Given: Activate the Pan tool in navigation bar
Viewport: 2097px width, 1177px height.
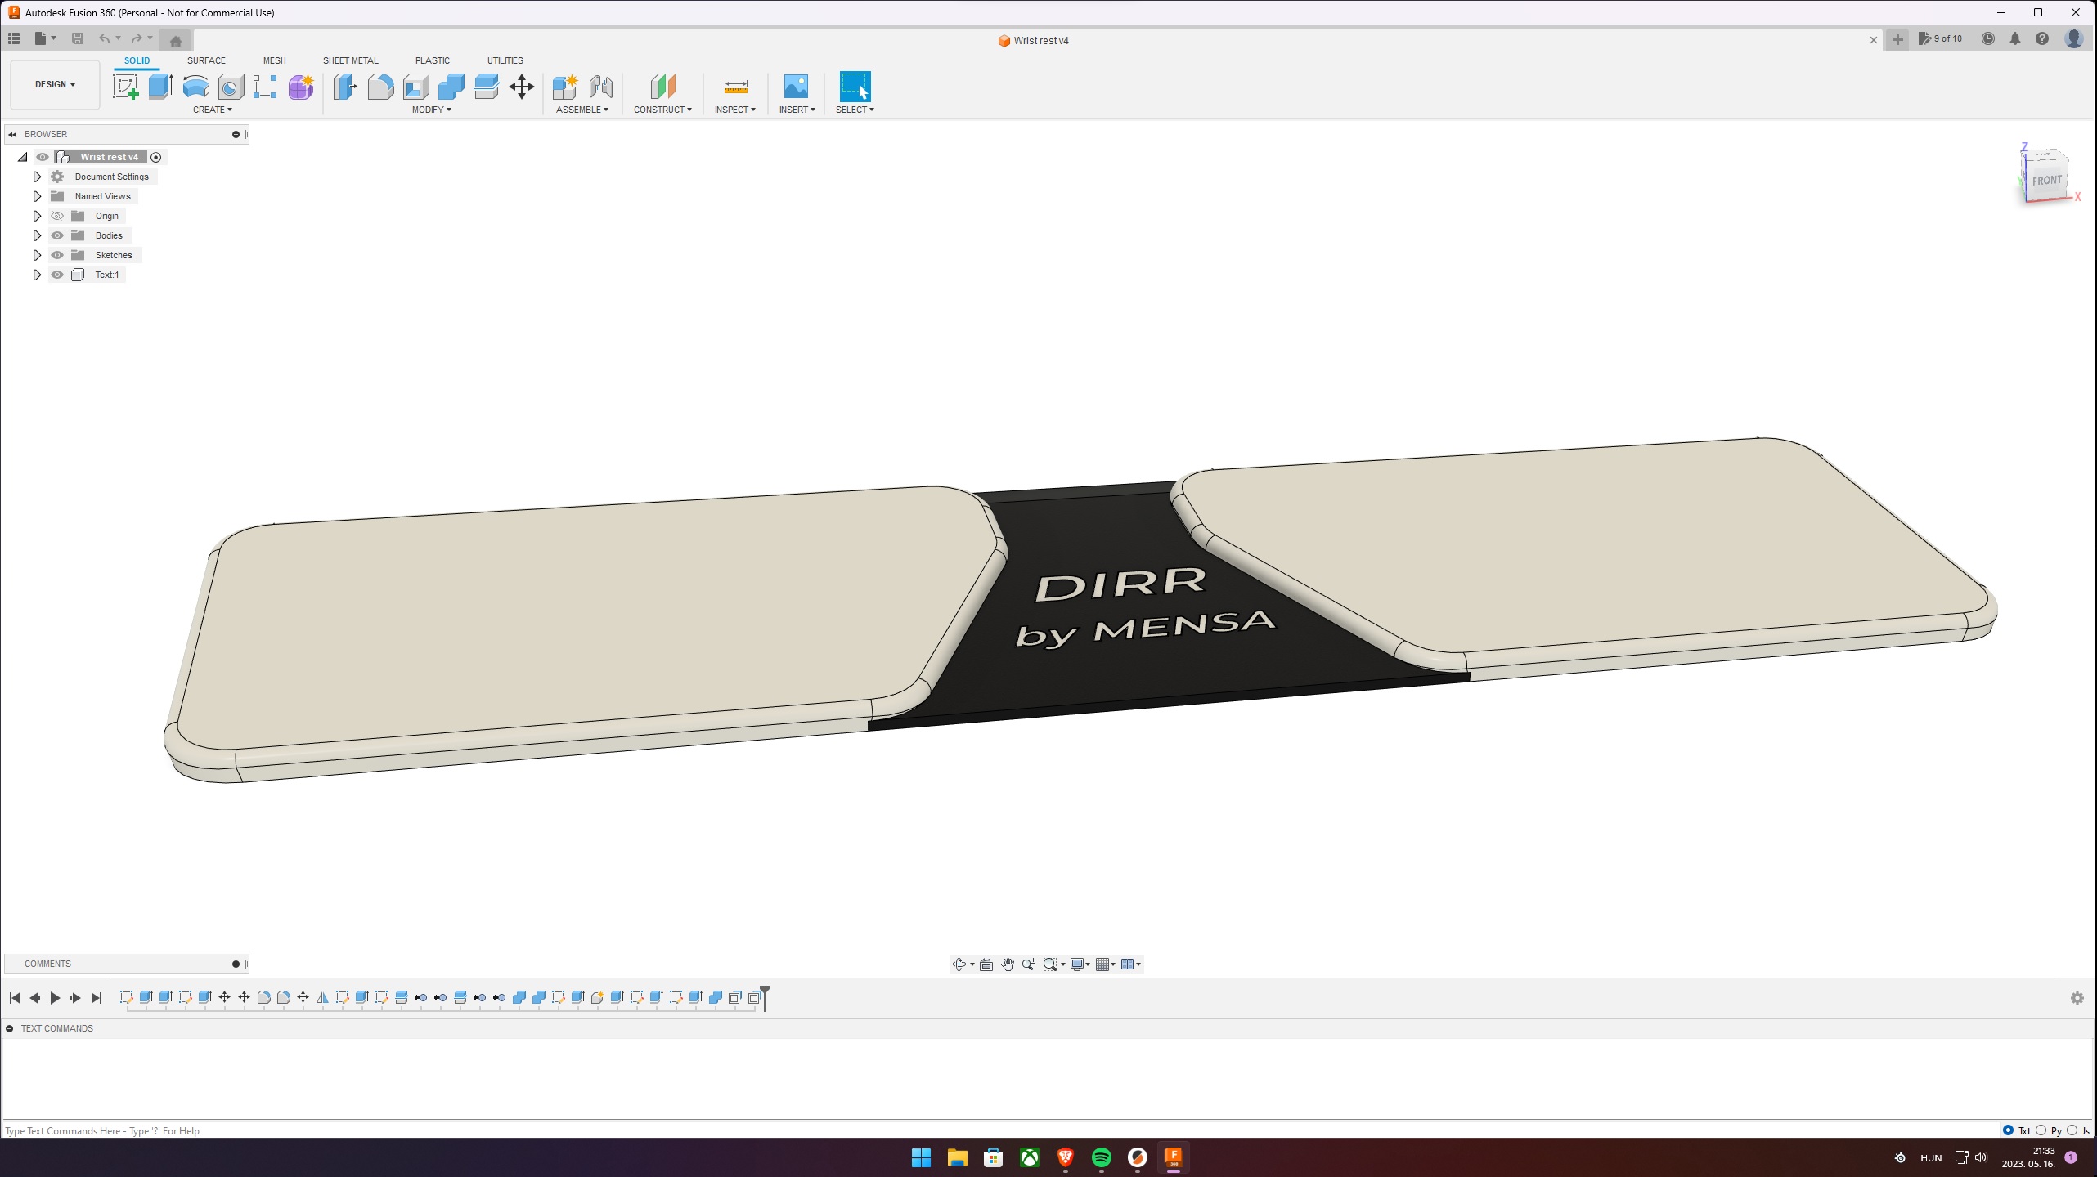Looking at the screenshot, I should (1008, 964).
